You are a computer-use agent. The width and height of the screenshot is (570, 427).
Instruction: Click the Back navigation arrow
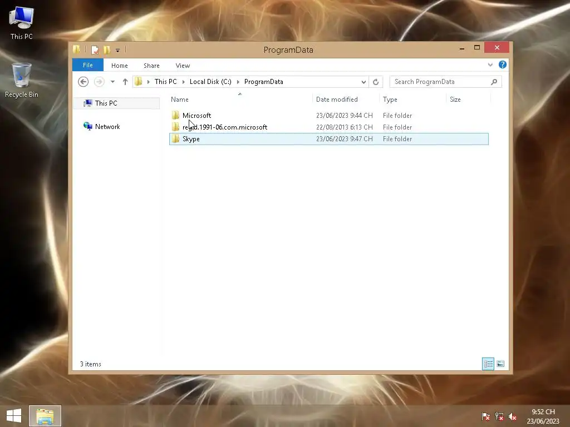[x=83, y=82]
